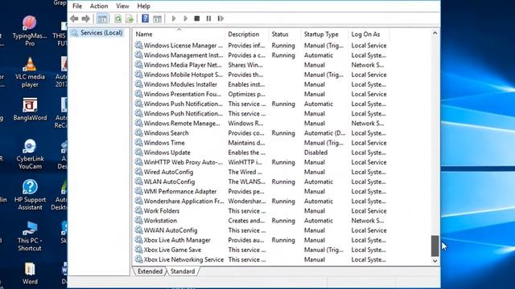Open the CyberLink YouCam desktop icon
Screen dimensions: 515x289
(x=30, y=153)
